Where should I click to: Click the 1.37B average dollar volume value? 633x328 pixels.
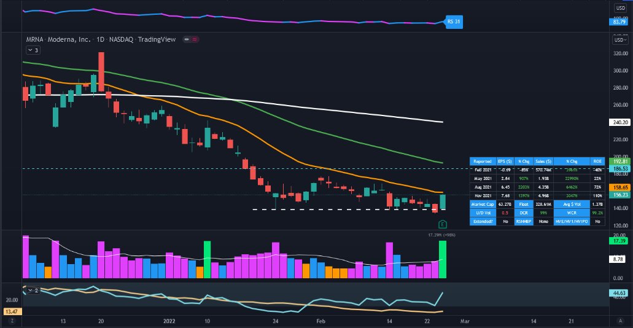(598, 205)
